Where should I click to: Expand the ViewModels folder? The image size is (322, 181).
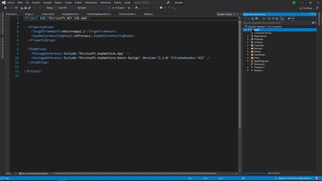(x=248, y=55)
